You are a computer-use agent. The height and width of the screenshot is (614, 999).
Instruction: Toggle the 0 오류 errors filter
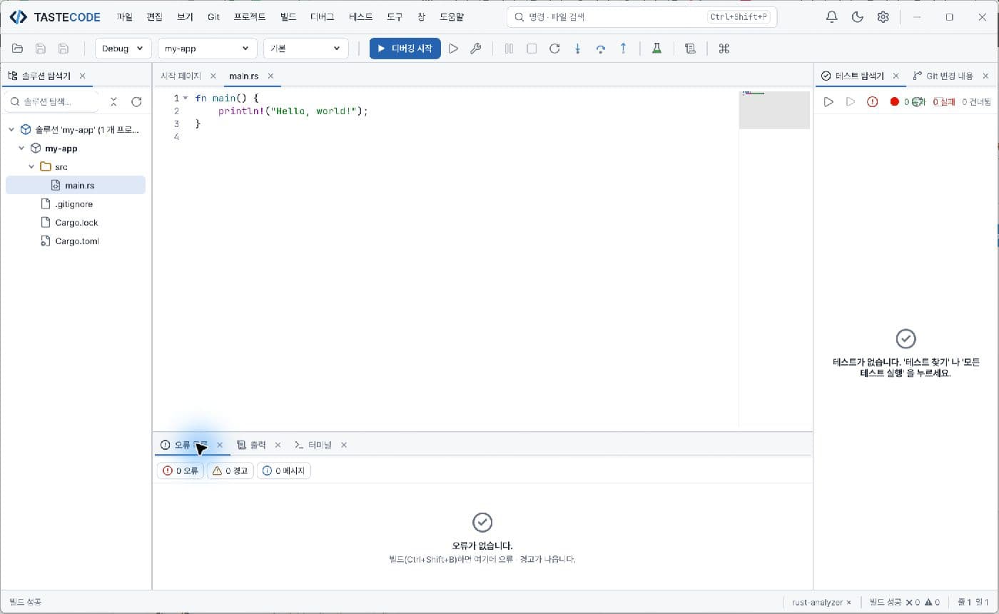tap(180, 470)
